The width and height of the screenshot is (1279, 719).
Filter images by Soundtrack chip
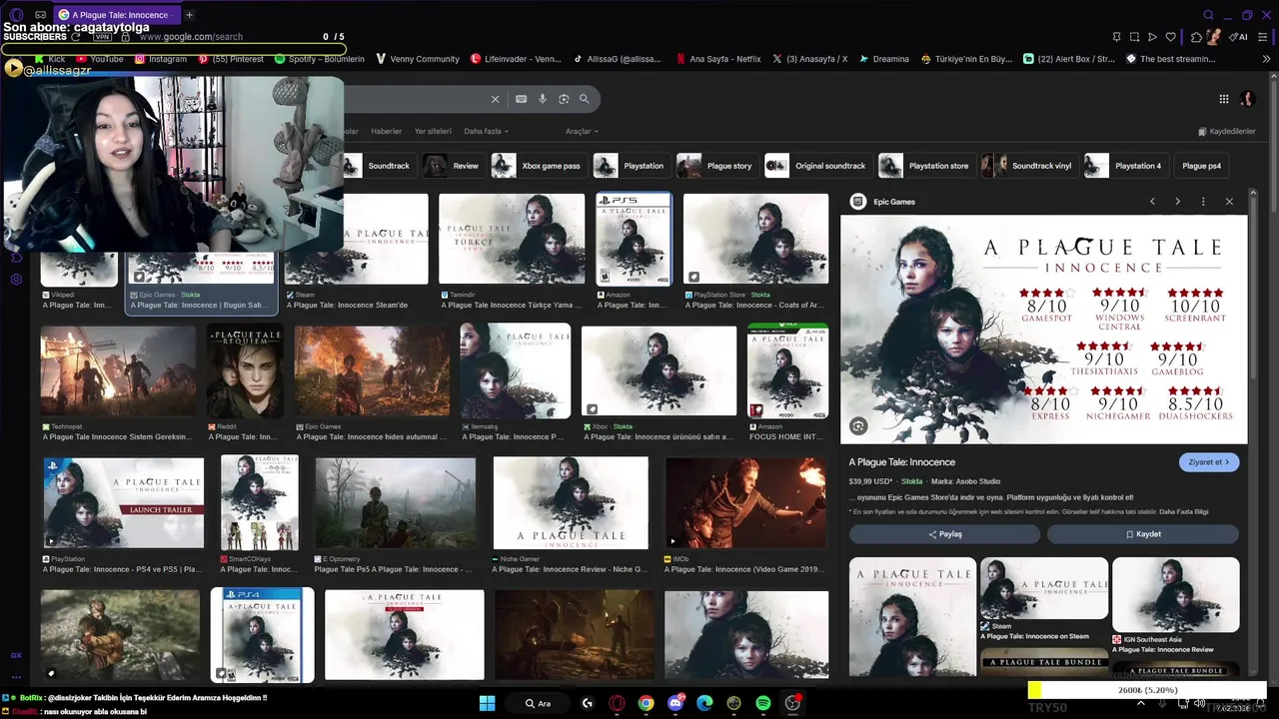(378, 166)
